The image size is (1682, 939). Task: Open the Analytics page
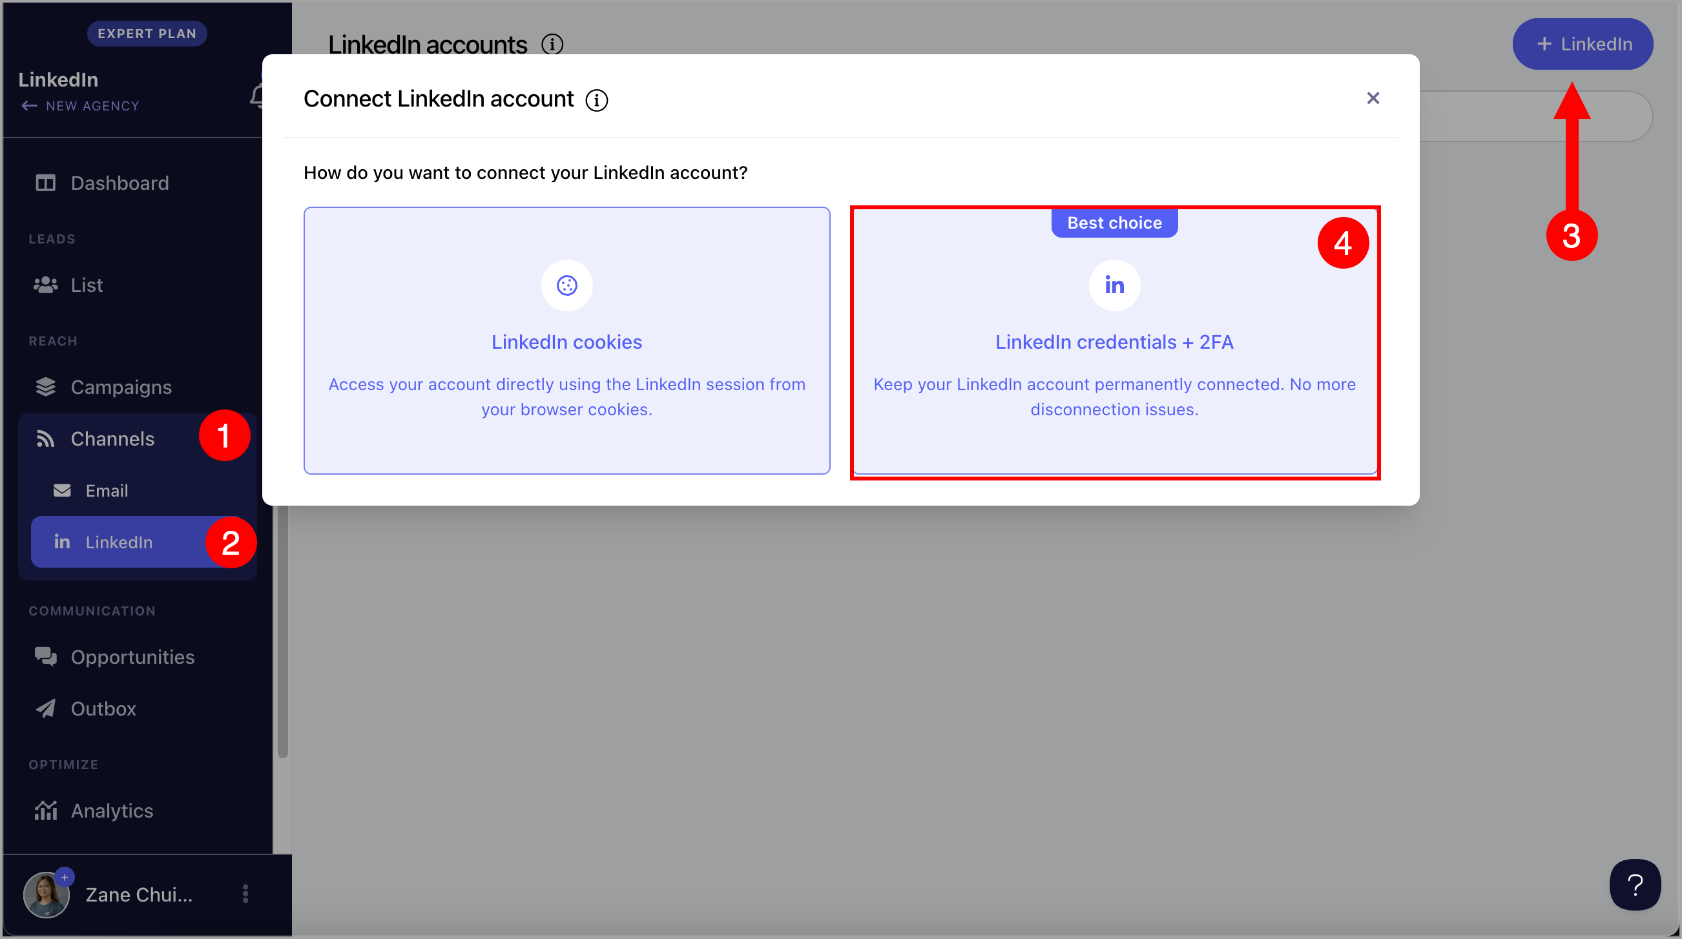coord(137,811)
